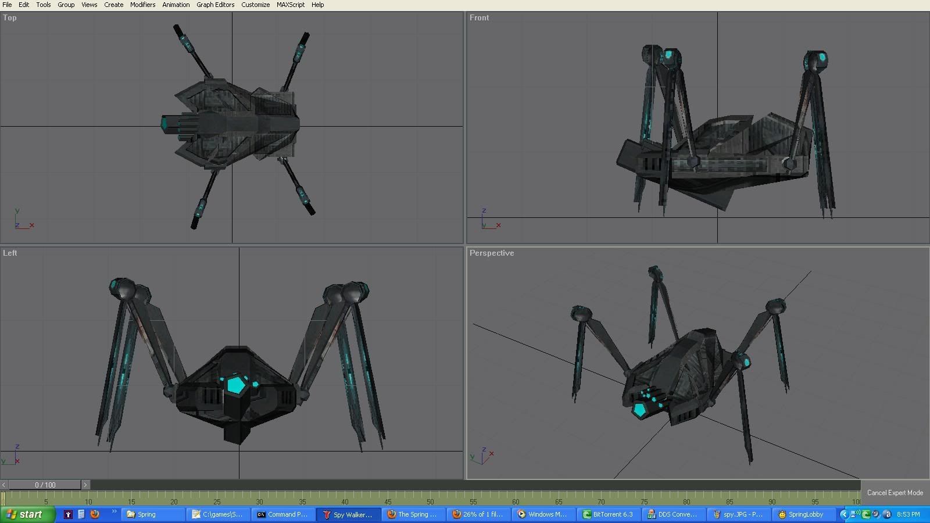Click the network connection tray icon
Image resolution: width=930 pixels, height=523 pixels.
click(854, 514)
